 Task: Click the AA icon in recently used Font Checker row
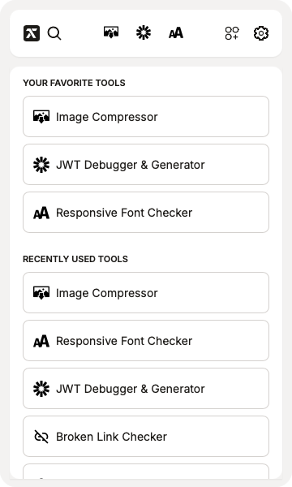tap(41, 341)
